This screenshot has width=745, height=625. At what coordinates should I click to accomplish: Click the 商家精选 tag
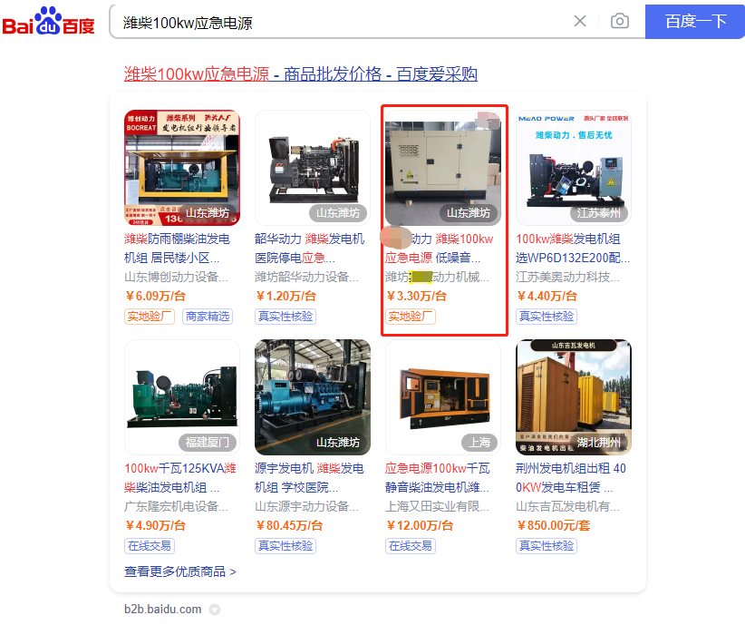tap(208, 317)
